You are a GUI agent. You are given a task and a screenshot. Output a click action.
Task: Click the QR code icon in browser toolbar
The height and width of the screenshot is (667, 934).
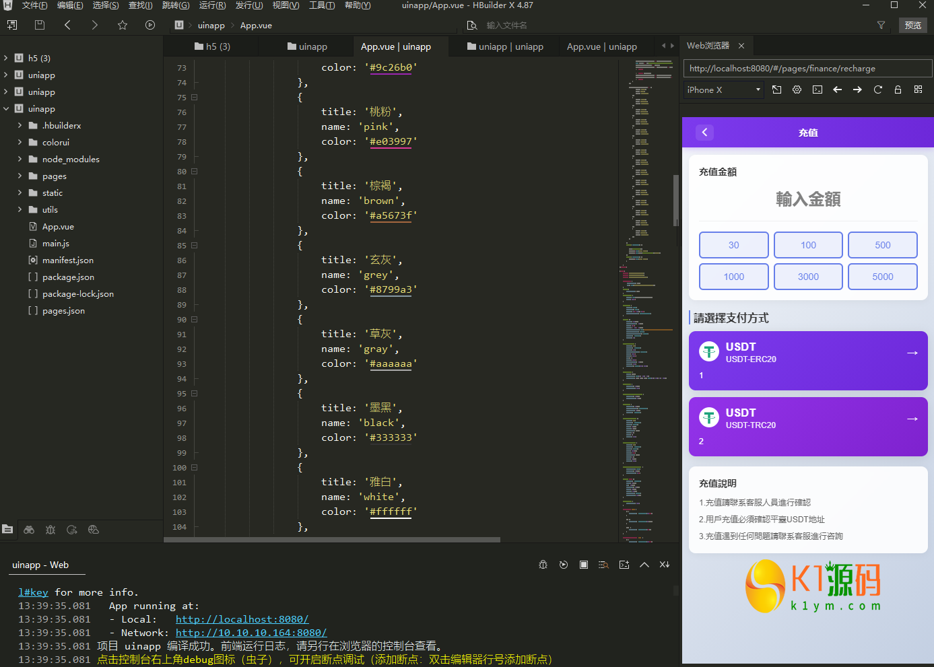[x=918, y=90]
